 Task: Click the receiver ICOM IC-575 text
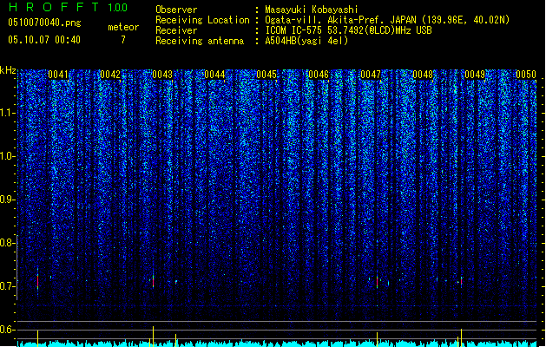point(294,30)
